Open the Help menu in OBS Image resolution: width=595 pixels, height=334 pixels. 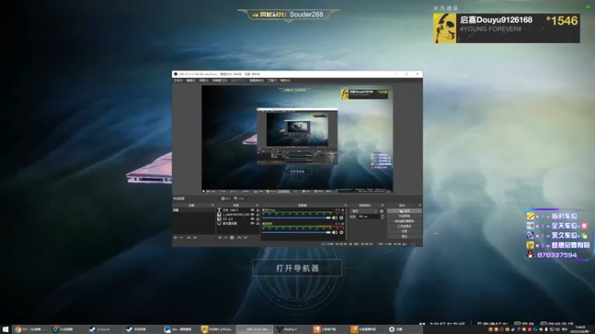click(x=285, y=80)
